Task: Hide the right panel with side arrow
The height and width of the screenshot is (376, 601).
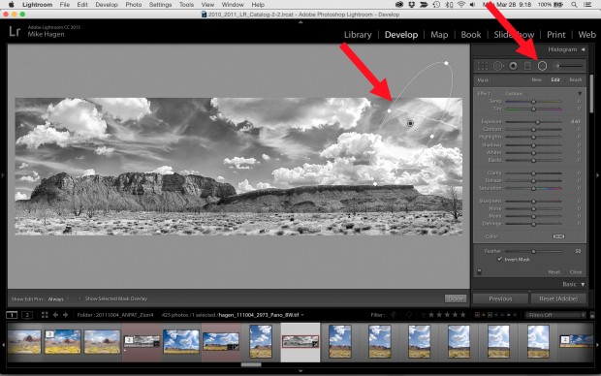Action: pyautogui.click(x=597, y=175)
